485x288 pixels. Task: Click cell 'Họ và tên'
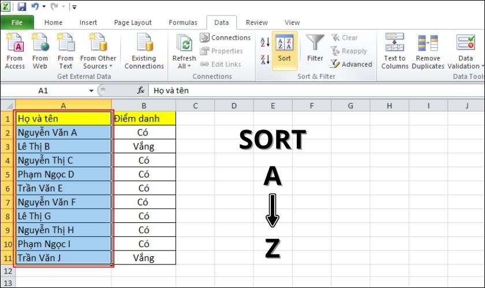(x=64, y=119)
